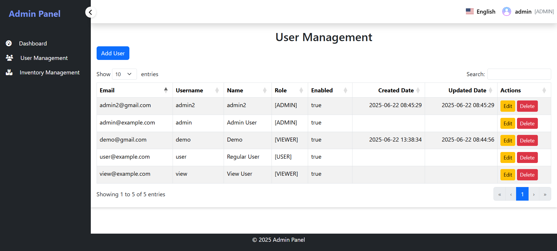
Task: Edit the view@example.com user
Action: (508, 175)
